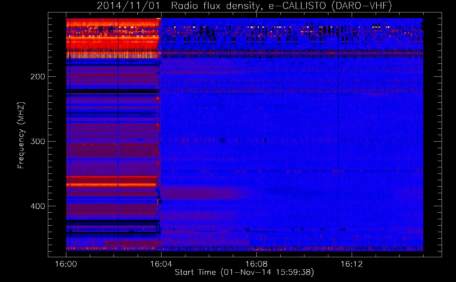This screenshot has width=456, height=282.
Task: Click the 16:00 time tick label
Action: click(x=66, y=264)
